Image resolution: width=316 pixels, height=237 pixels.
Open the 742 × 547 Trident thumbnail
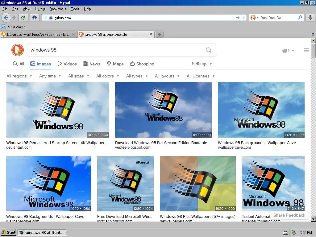273,184
